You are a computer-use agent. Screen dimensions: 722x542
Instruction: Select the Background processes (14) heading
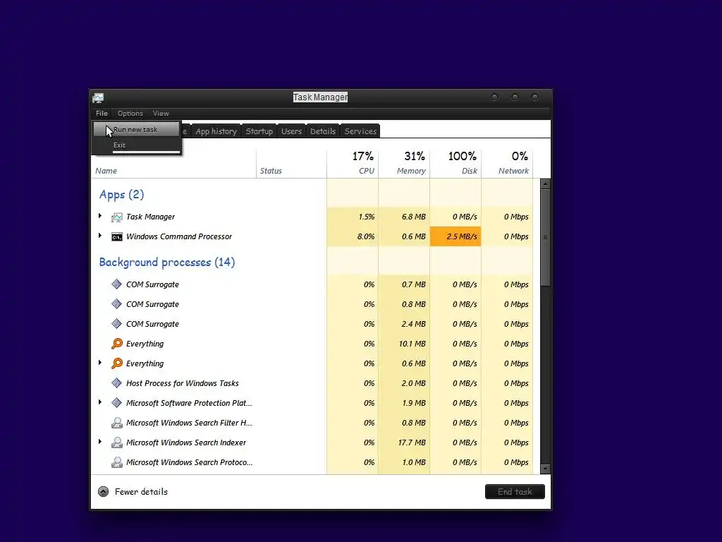point(167,263)
